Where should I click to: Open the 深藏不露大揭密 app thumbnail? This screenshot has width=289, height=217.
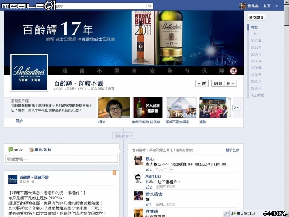(x=182, y=108)
